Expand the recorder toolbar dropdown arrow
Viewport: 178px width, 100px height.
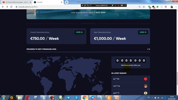[82, 5]
